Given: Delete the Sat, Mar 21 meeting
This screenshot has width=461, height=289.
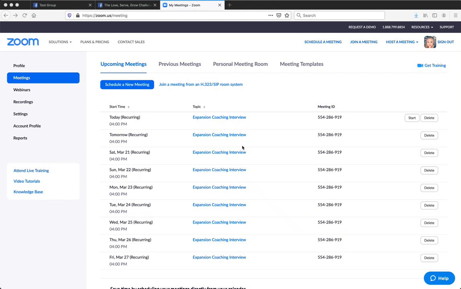Looking at the screenshot, I should (429, 153).
